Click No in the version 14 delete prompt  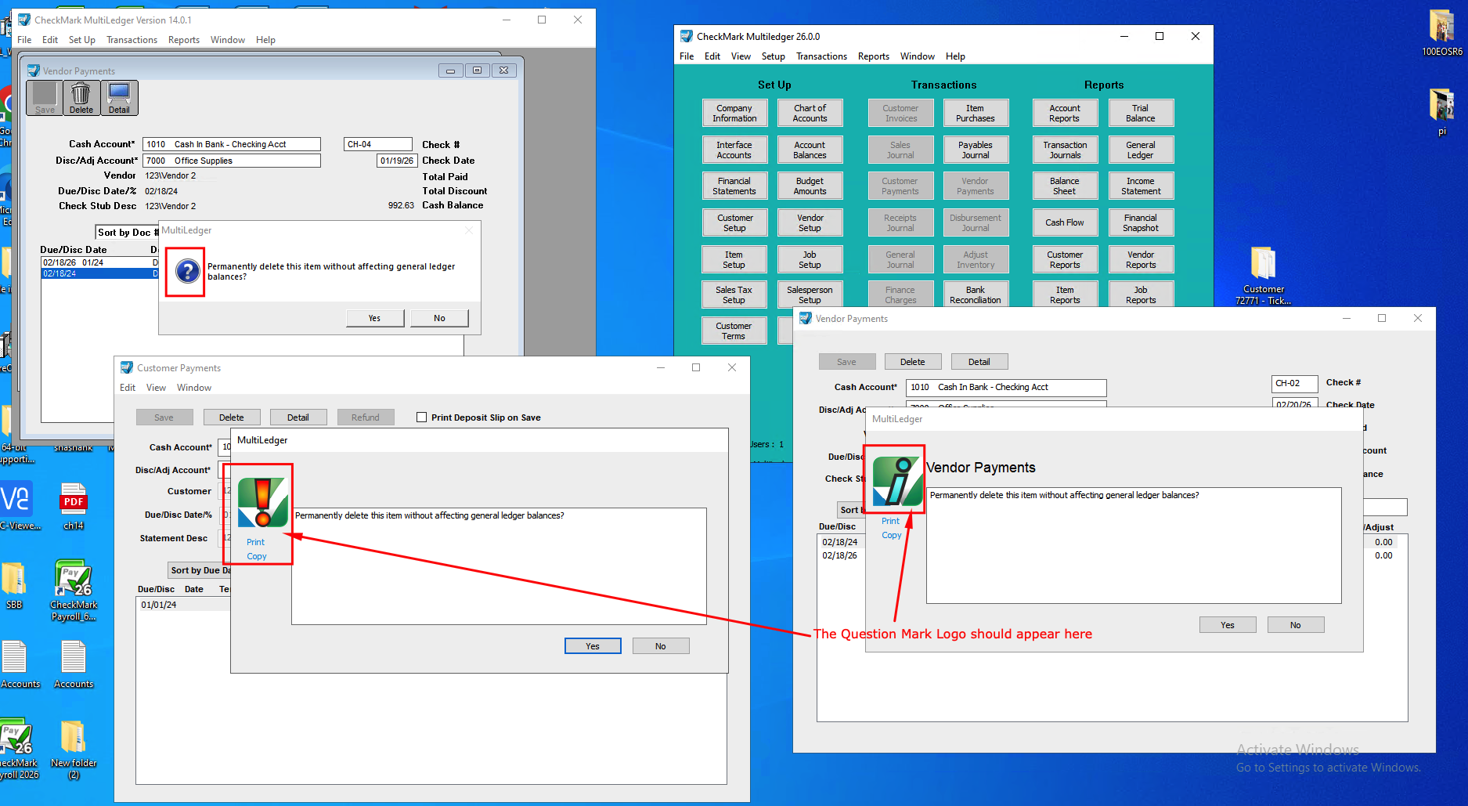click(439, 318)
